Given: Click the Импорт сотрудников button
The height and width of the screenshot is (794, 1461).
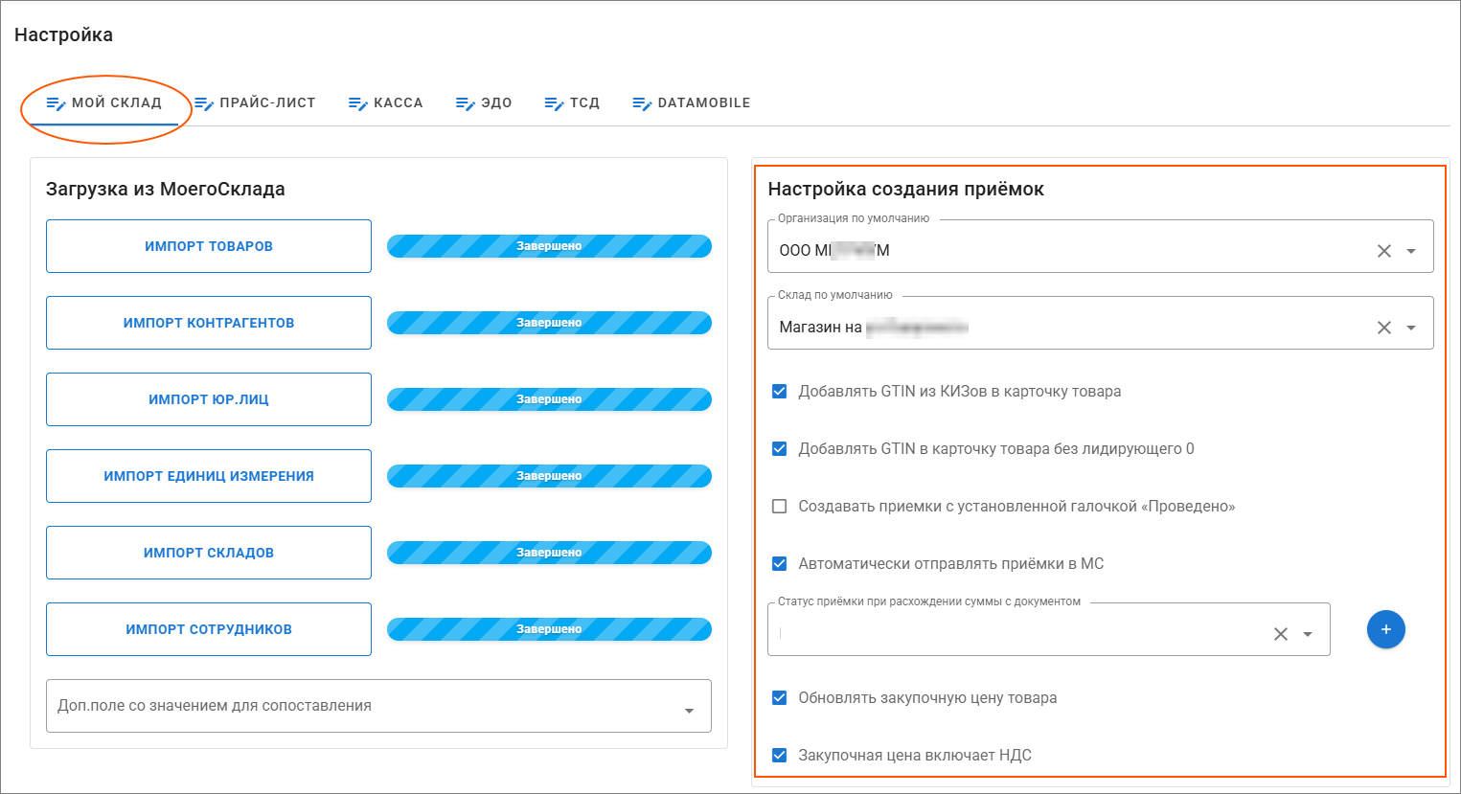Looking at the screenshot, I should pos(209,629).
